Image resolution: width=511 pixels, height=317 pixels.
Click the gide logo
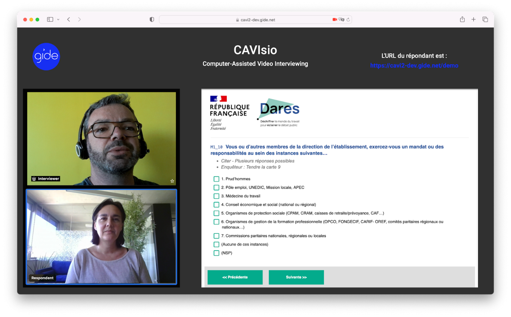click(x=46, y=56)
